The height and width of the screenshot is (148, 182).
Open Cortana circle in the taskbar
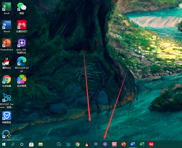pyautogui.click(x=22, y=144)
